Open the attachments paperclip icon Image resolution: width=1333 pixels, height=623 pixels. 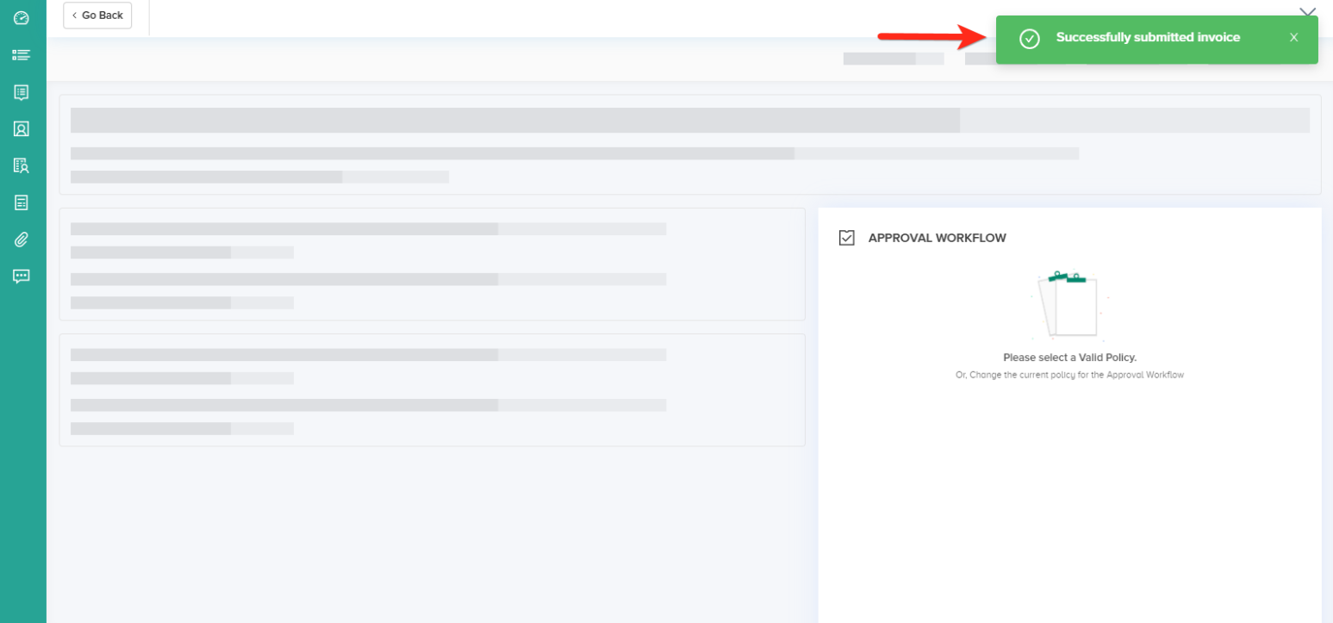click(22, 240)
